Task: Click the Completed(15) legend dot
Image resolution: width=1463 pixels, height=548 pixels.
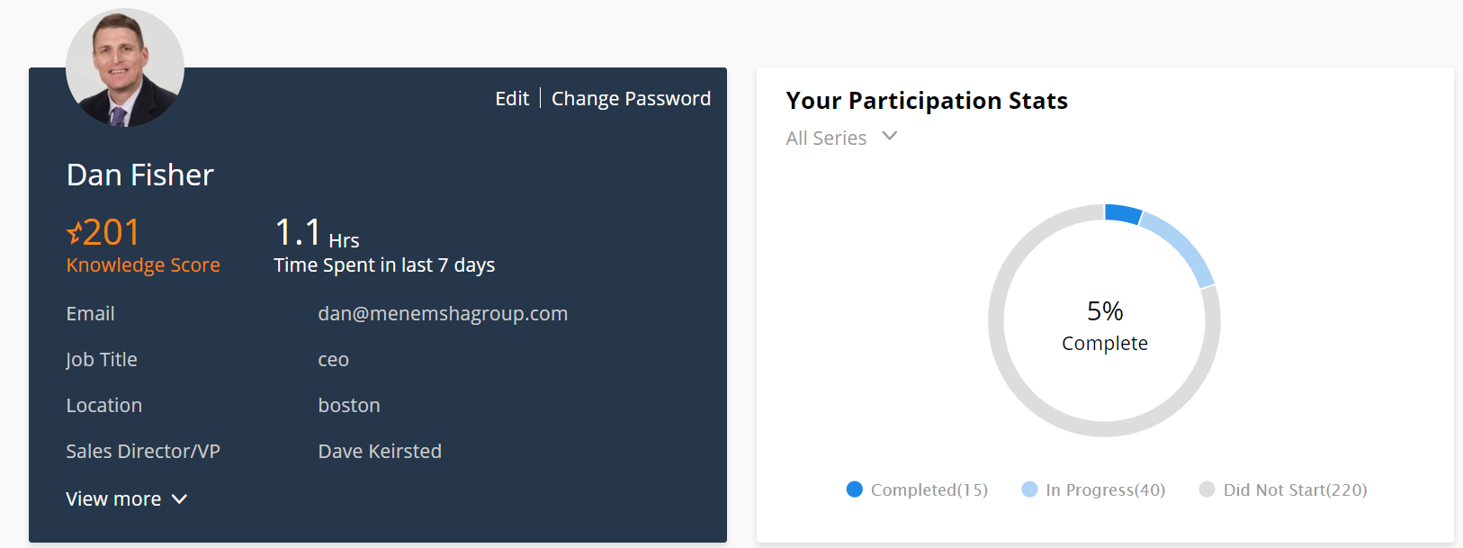Action: click(x=855, y=490)
